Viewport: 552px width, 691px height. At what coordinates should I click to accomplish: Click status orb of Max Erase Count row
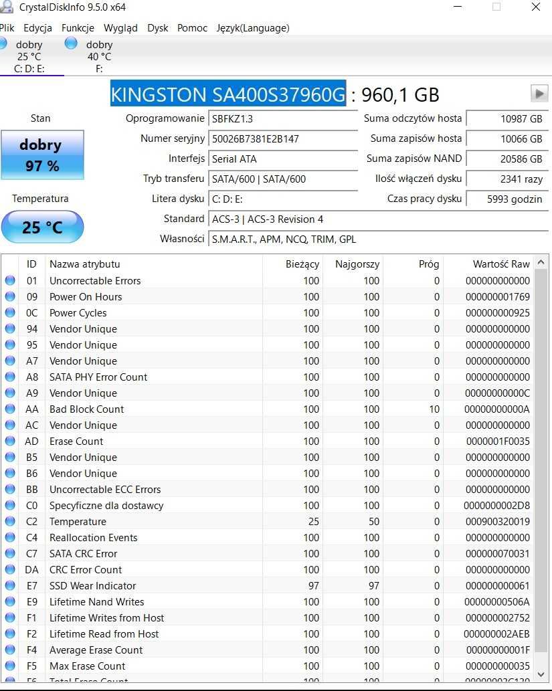10,666
